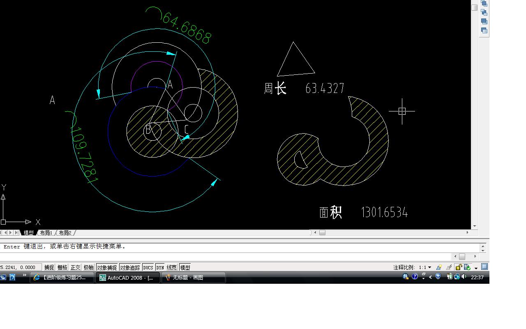This screenshot has height=329, width=526.
Task: Switch to 布局2 layout tab
Action: click(x=65, y=233)
